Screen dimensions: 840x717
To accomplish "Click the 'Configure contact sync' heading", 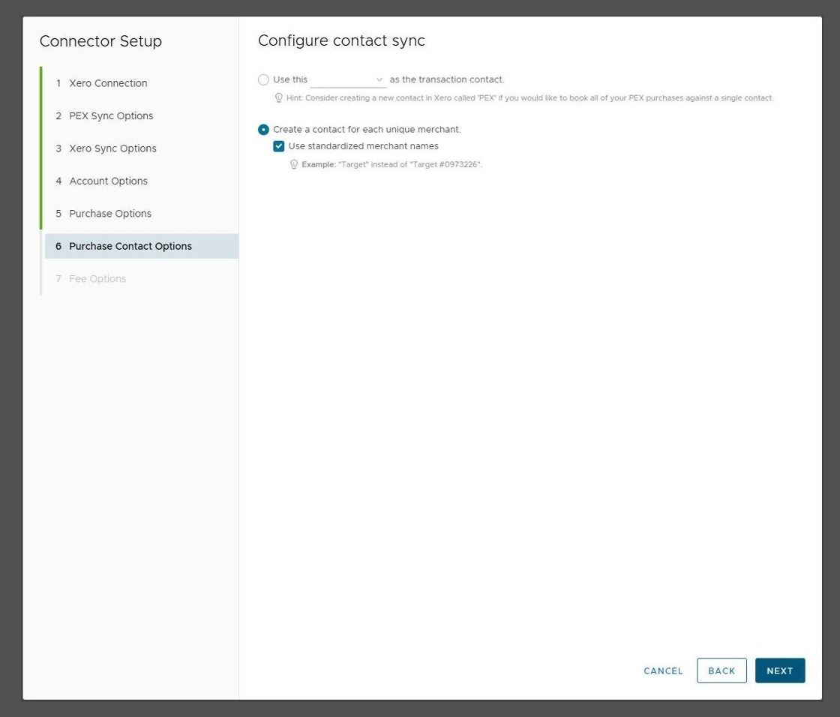I will click(x=341, y=40).
